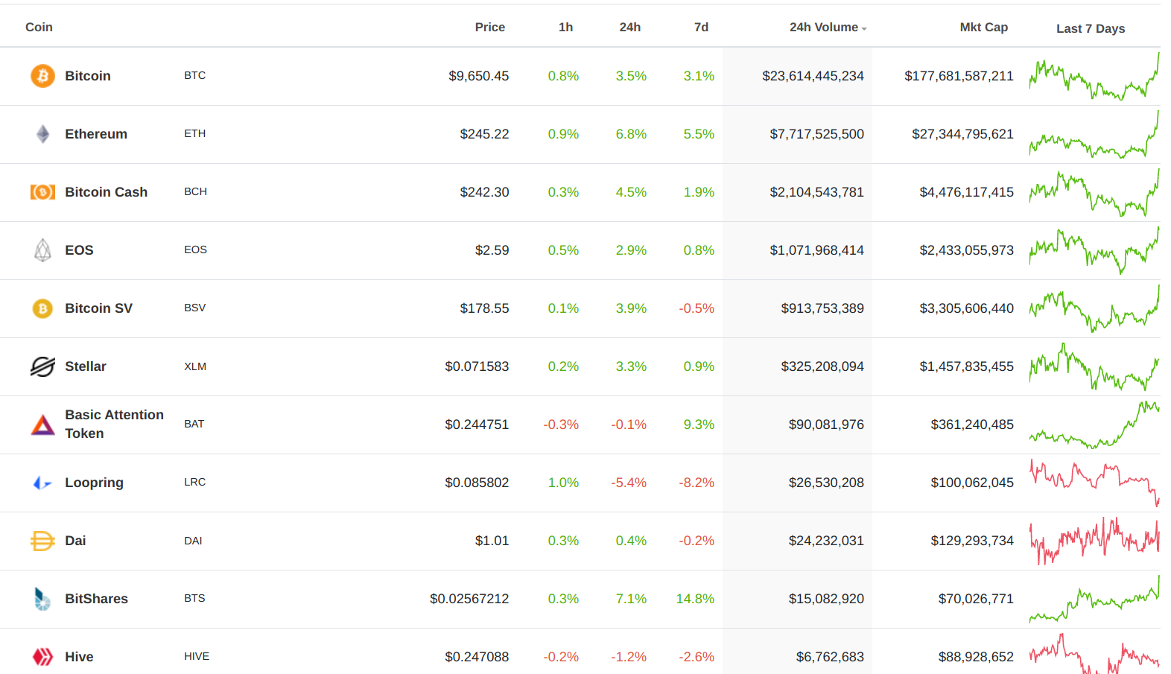Click the BitShares logo icon
Image resolution: width=1171 pixels, height=674 pixels.
pyautogui.click(x=42, y=599)
